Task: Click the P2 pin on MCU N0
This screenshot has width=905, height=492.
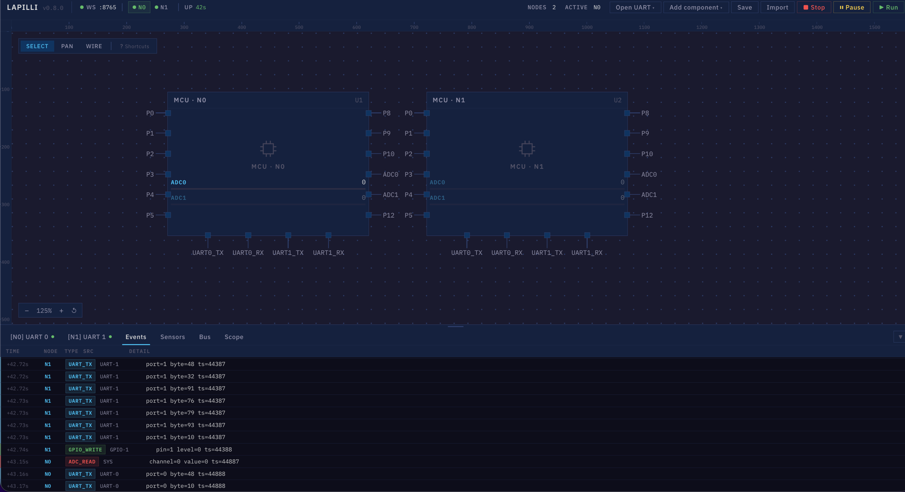Action: pos(168,154)
